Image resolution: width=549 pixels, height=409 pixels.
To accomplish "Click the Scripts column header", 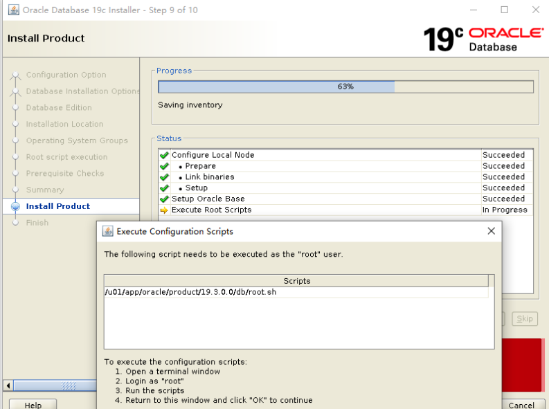I will point(296,281).
